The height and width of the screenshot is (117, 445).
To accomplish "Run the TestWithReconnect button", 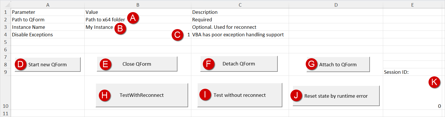I will click(142, 95).
